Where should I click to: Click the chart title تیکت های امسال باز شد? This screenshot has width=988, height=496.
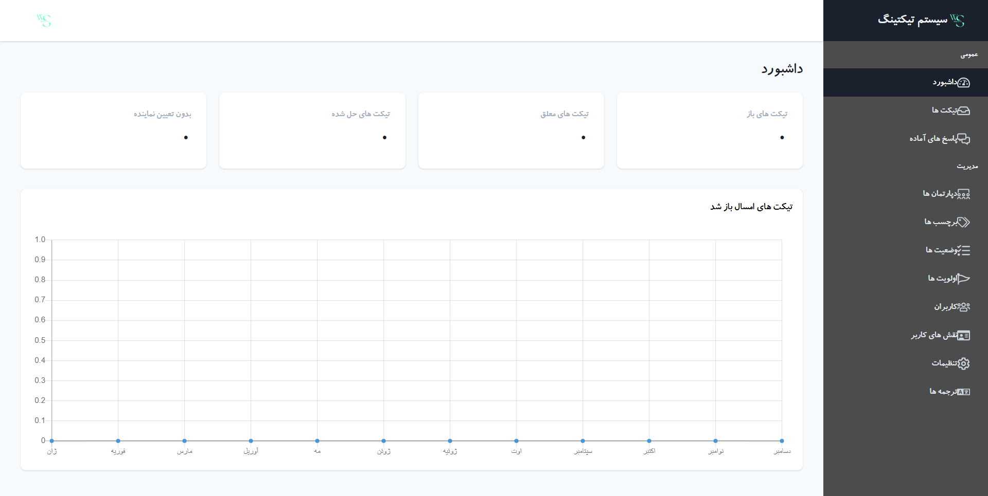(x=751, y=207)
